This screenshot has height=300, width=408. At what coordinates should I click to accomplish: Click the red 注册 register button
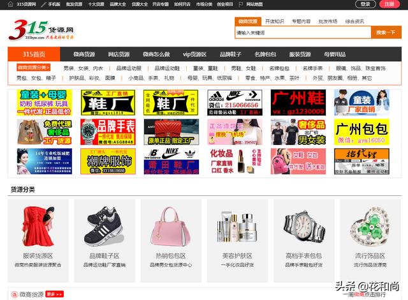(390, 4)
